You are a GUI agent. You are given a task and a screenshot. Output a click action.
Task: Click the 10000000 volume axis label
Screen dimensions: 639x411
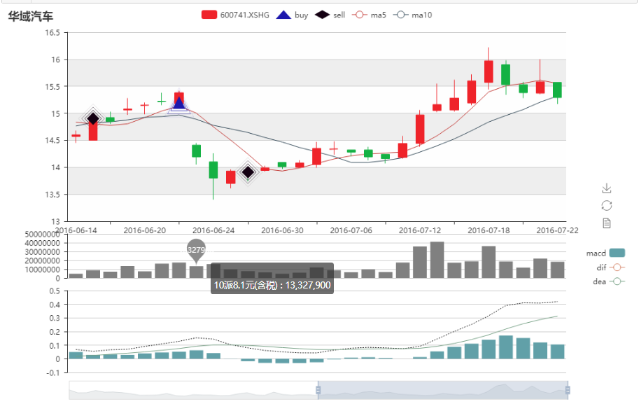pos(43,270)
